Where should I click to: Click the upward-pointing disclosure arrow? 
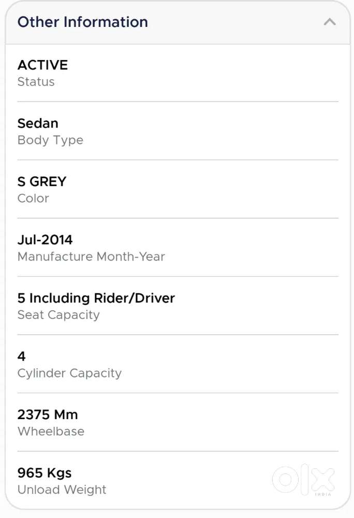coord(330,22)
